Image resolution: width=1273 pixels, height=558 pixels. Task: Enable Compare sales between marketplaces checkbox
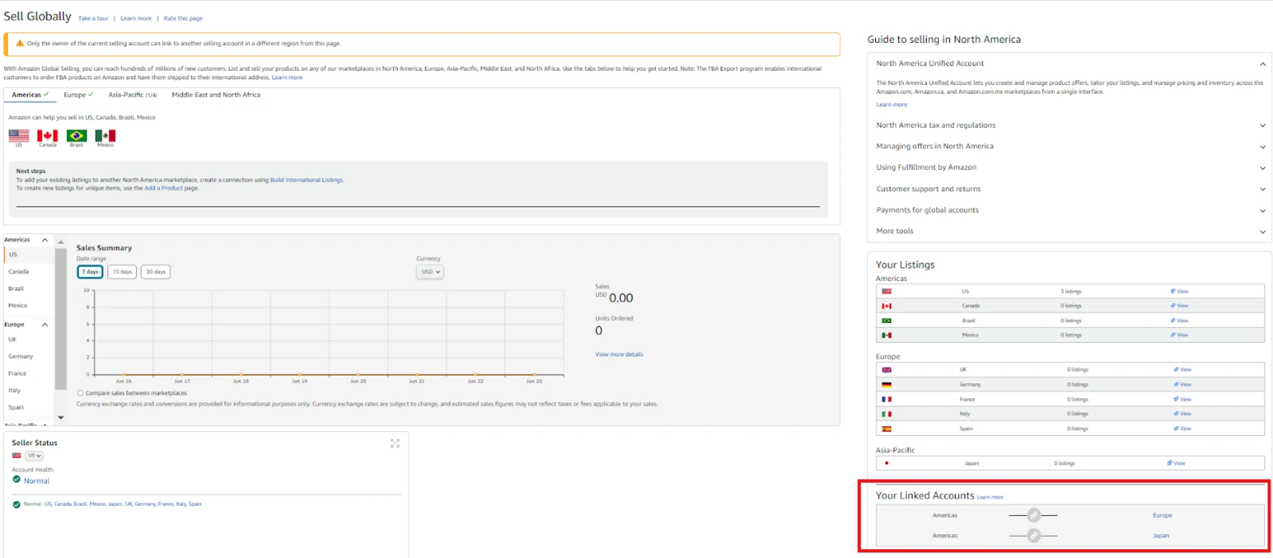80,393
